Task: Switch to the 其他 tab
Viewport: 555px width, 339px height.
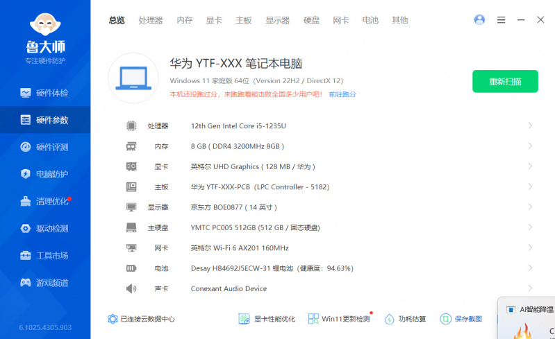Action: pyautogui.click(x=400, y=20)
